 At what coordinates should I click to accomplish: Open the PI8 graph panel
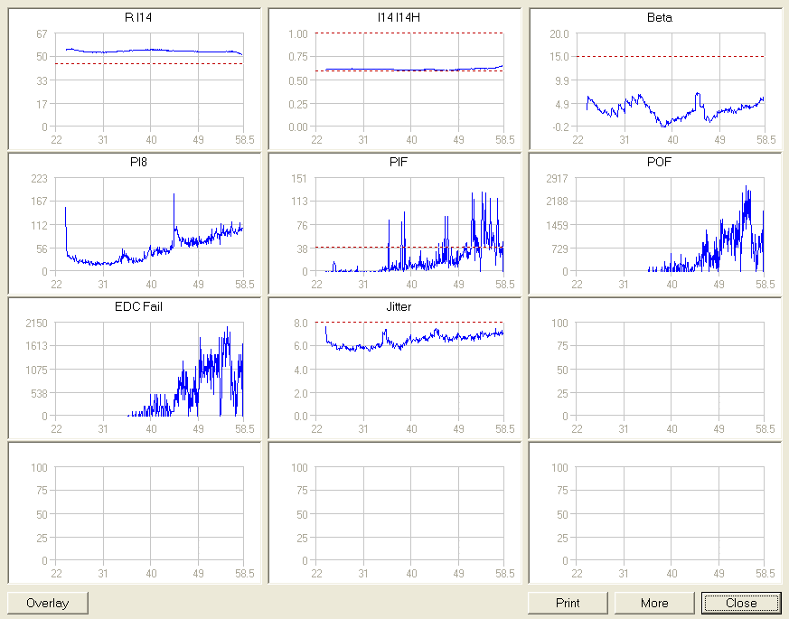[x=149, y=224]
